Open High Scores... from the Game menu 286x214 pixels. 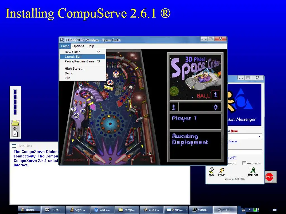[x=83, y=69]
